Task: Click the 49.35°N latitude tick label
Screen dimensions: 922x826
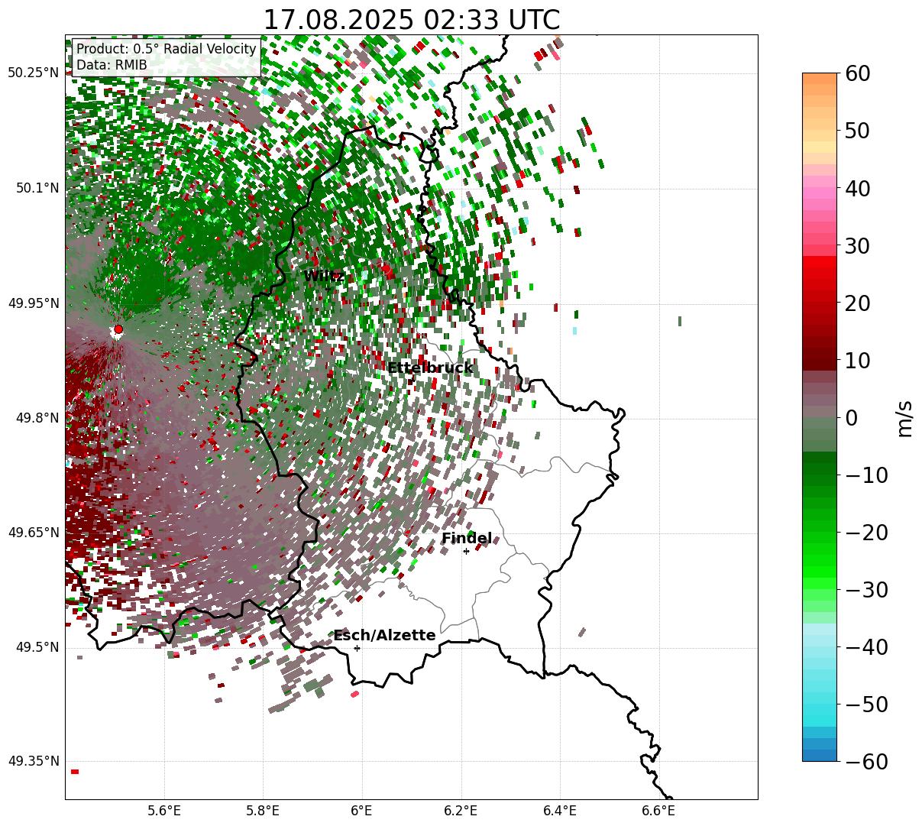Action: [x=34, y=761]
